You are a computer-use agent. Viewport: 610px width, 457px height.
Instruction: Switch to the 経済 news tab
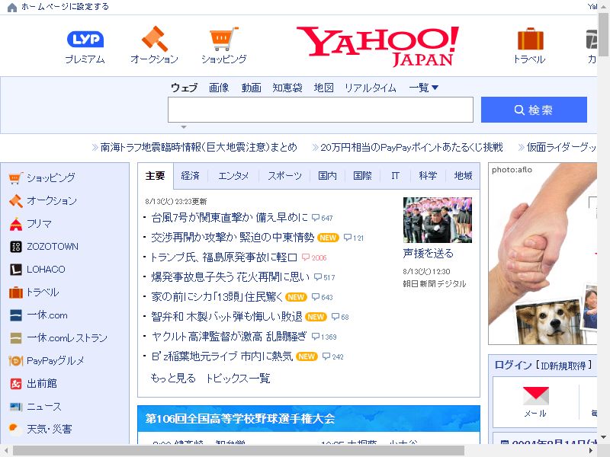click(190, 176)
